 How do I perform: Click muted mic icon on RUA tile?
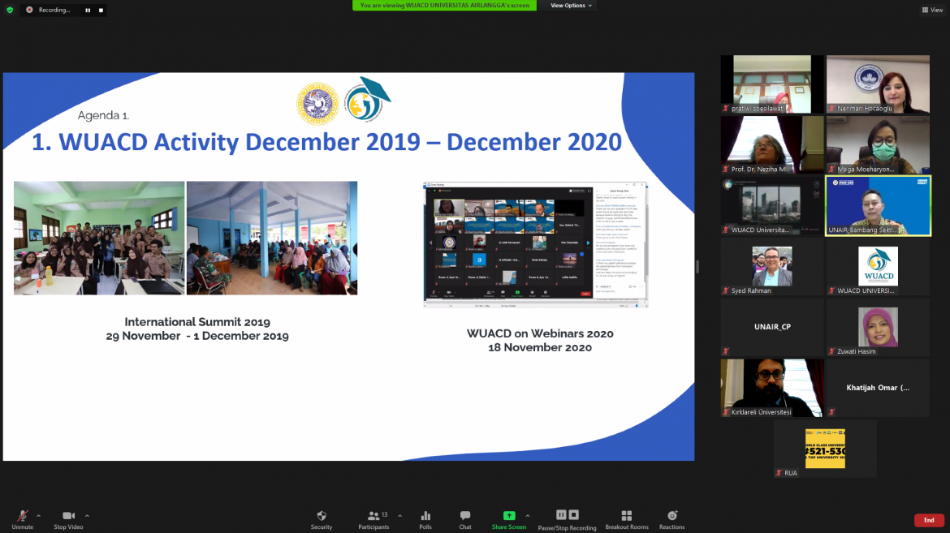tap(779, 473)
